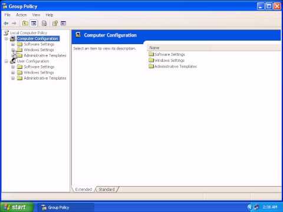This screenshot has height=212, width=283.
Task: Click Software Settings folder icon under Computer Configuration
Action: (x=19, y=44)
